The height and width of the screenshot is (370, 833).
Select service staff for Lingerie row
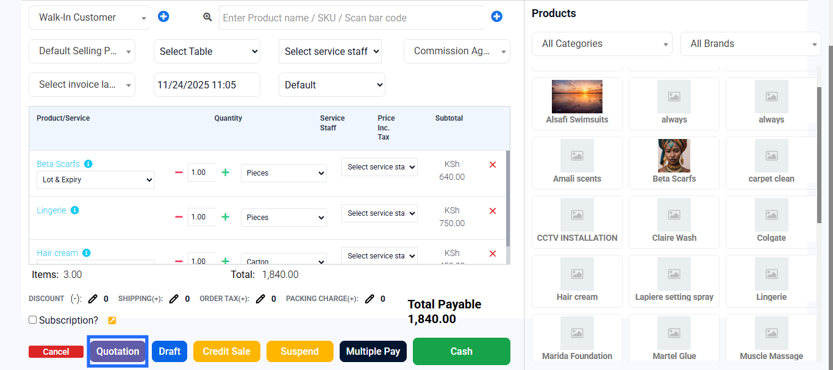coord(379,213)
